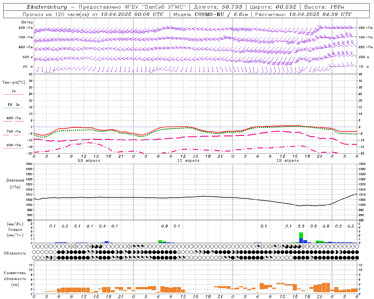Select the 'Прогноз на 120 часа(ов)' forecast header
The image size is (374, 299).
tap(56, 14)
